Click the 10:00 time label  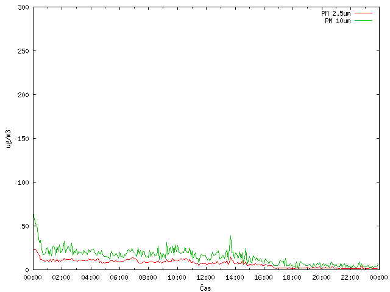click(177, 277)
